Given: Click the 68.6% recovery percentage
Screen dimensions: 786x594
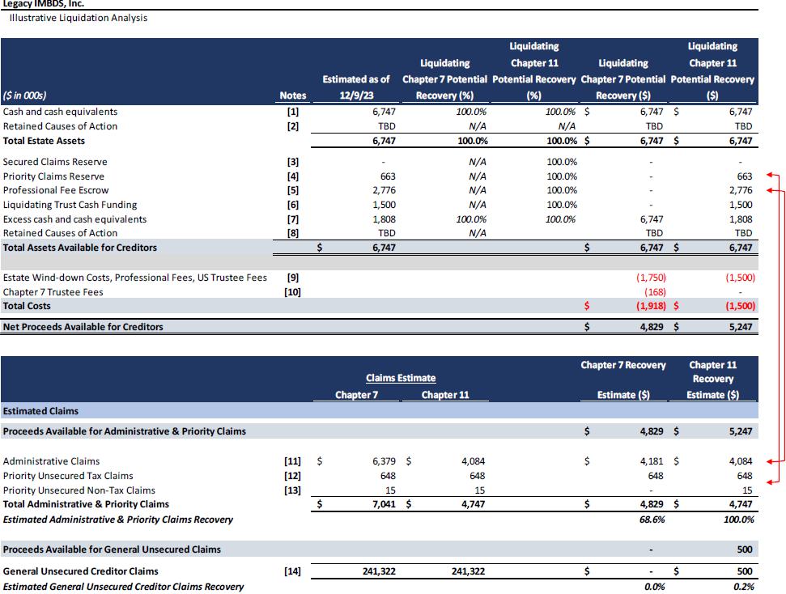Looking at the screenshot, I should point(652,520).
